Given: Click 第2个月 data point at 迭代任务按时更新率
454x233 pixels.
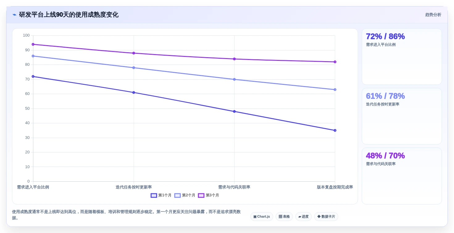Looking at the screenshot, I should (x=134, y=68).
